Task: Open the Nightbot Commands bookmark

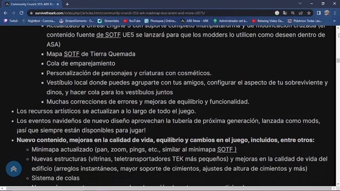Action: coord(39,21)
